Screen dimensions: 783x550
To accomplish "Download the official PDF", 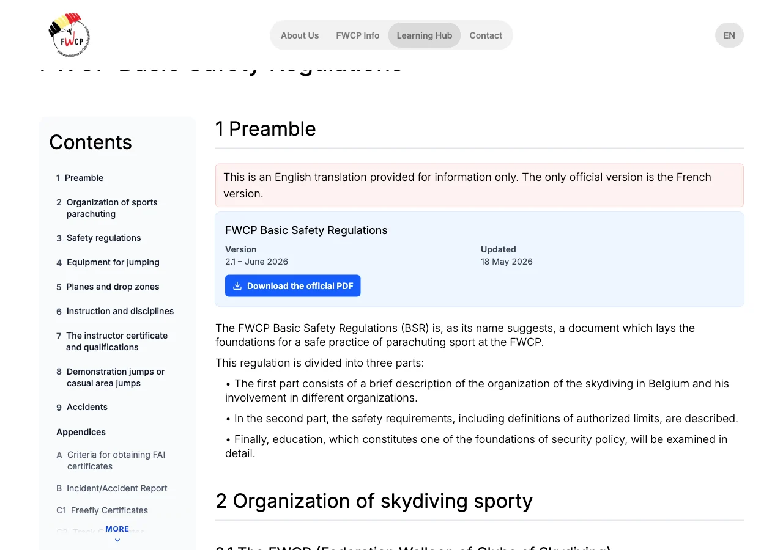I will [293, 286].
